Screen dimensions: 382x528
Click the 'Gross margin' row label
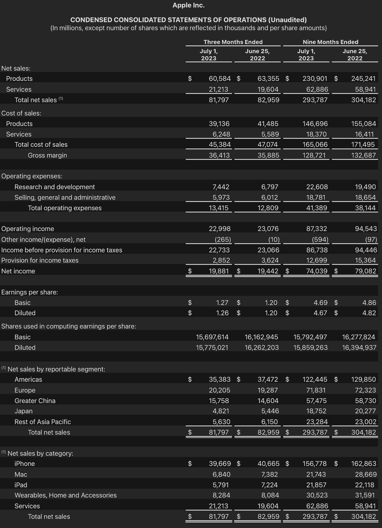coord(47,155)
